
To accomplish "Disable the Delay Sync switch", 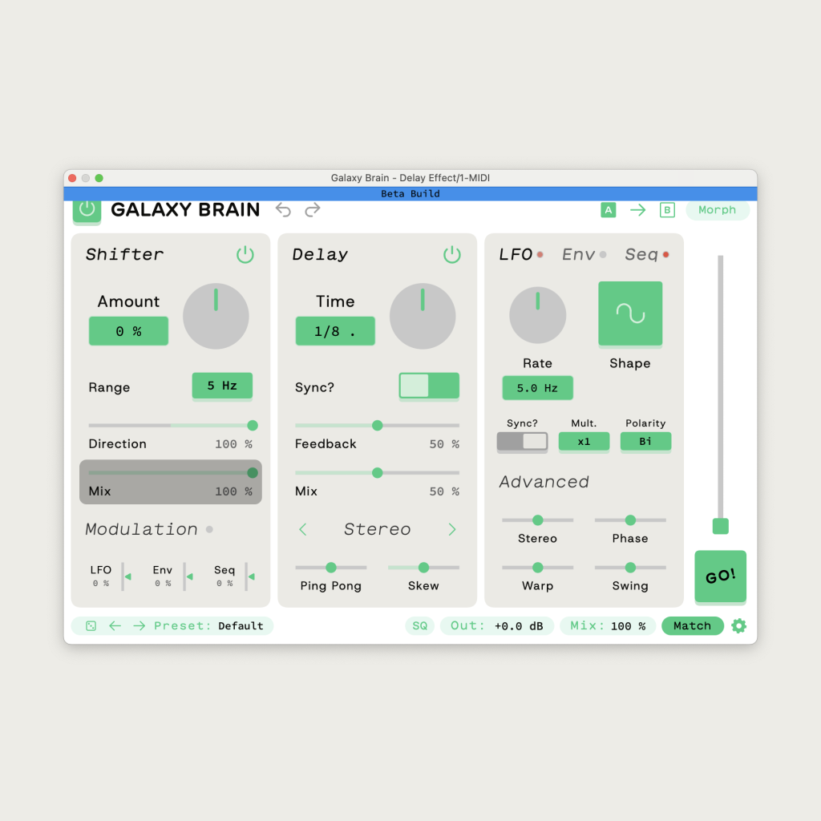I will click(429, 386).
